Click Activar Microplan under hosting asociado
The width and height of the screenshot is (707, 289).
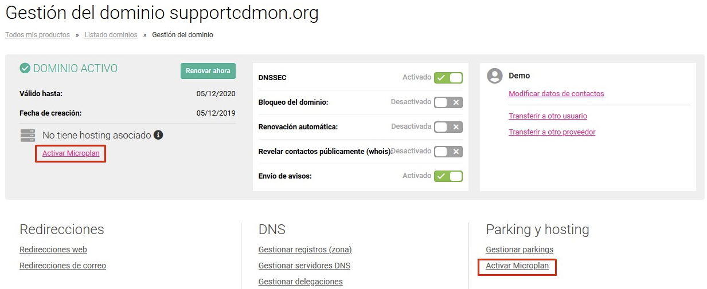click(71, 153)
